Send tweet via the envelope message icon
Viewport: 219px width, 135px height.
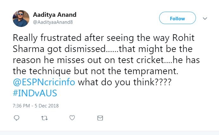(x=100, y=118)
